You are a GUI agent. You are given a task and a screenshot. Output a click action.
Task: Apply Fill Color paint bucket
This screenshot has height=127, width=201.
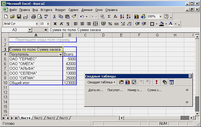tap(162, 24)
